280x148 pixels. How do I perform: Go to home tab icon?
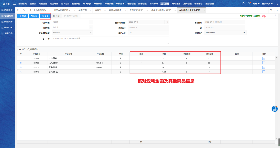coord(24,10)
